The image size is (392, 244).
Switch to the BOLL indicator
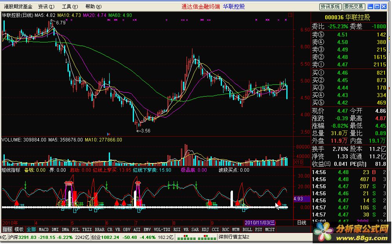point(247,229)
